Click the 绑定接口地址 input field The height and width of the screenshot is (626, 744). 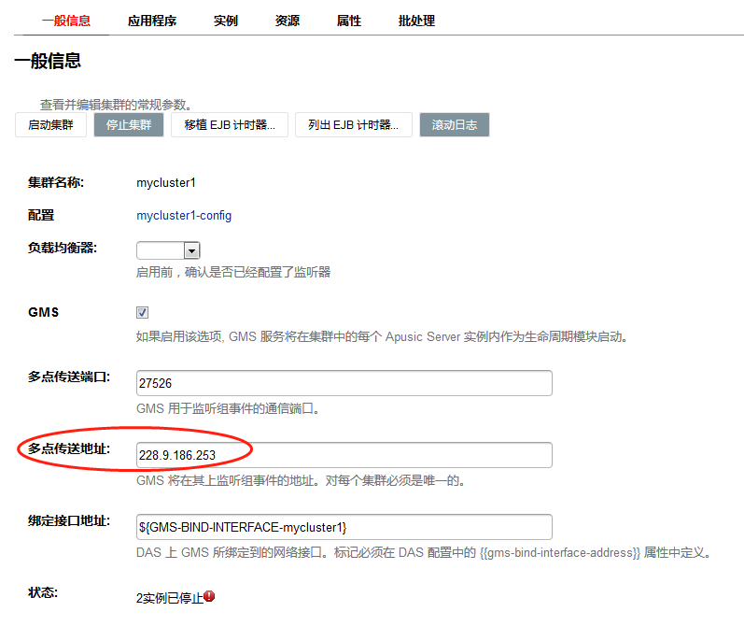point(344,527)
